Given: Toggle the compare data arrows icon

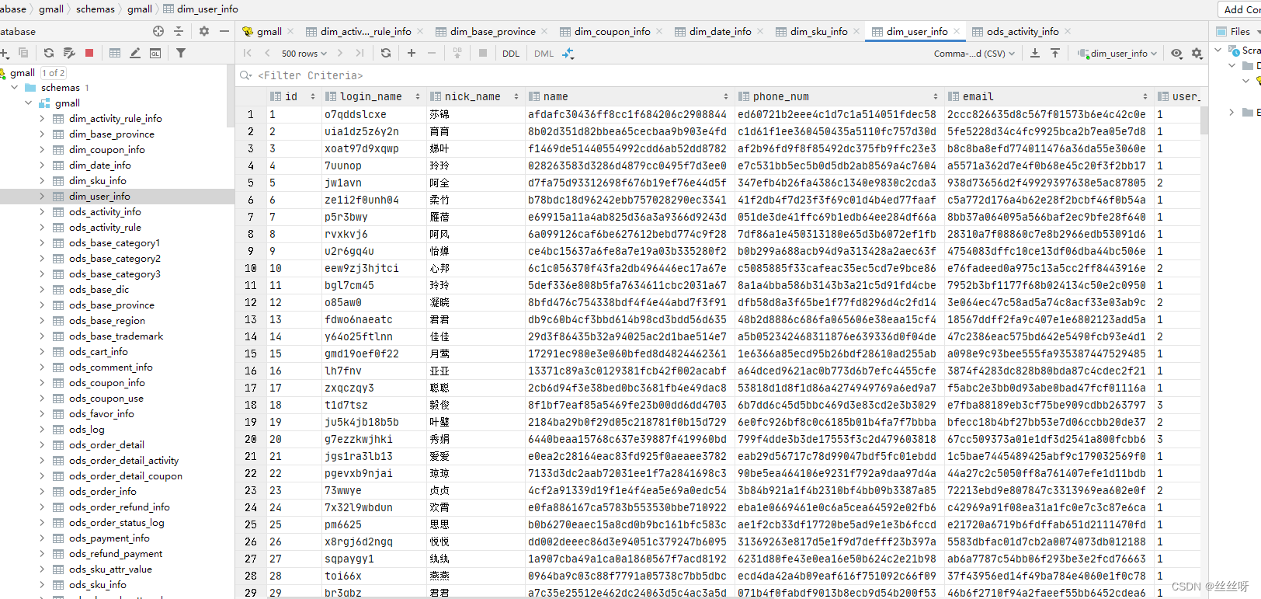Looking at the screenshot, I should pos(568,53).
